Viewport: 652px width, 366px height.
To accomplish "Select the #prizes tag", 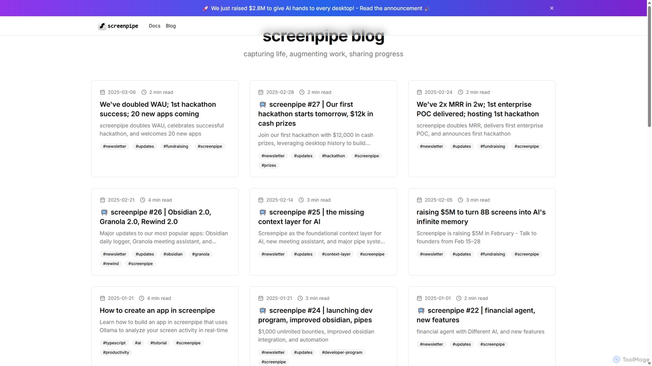I will tap(269, 166).
